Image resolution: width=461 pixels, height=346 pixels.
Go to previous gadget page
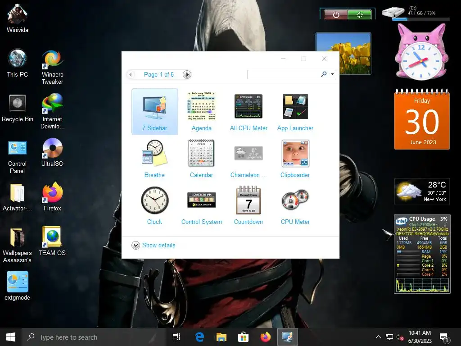click(x=131, y=74)
